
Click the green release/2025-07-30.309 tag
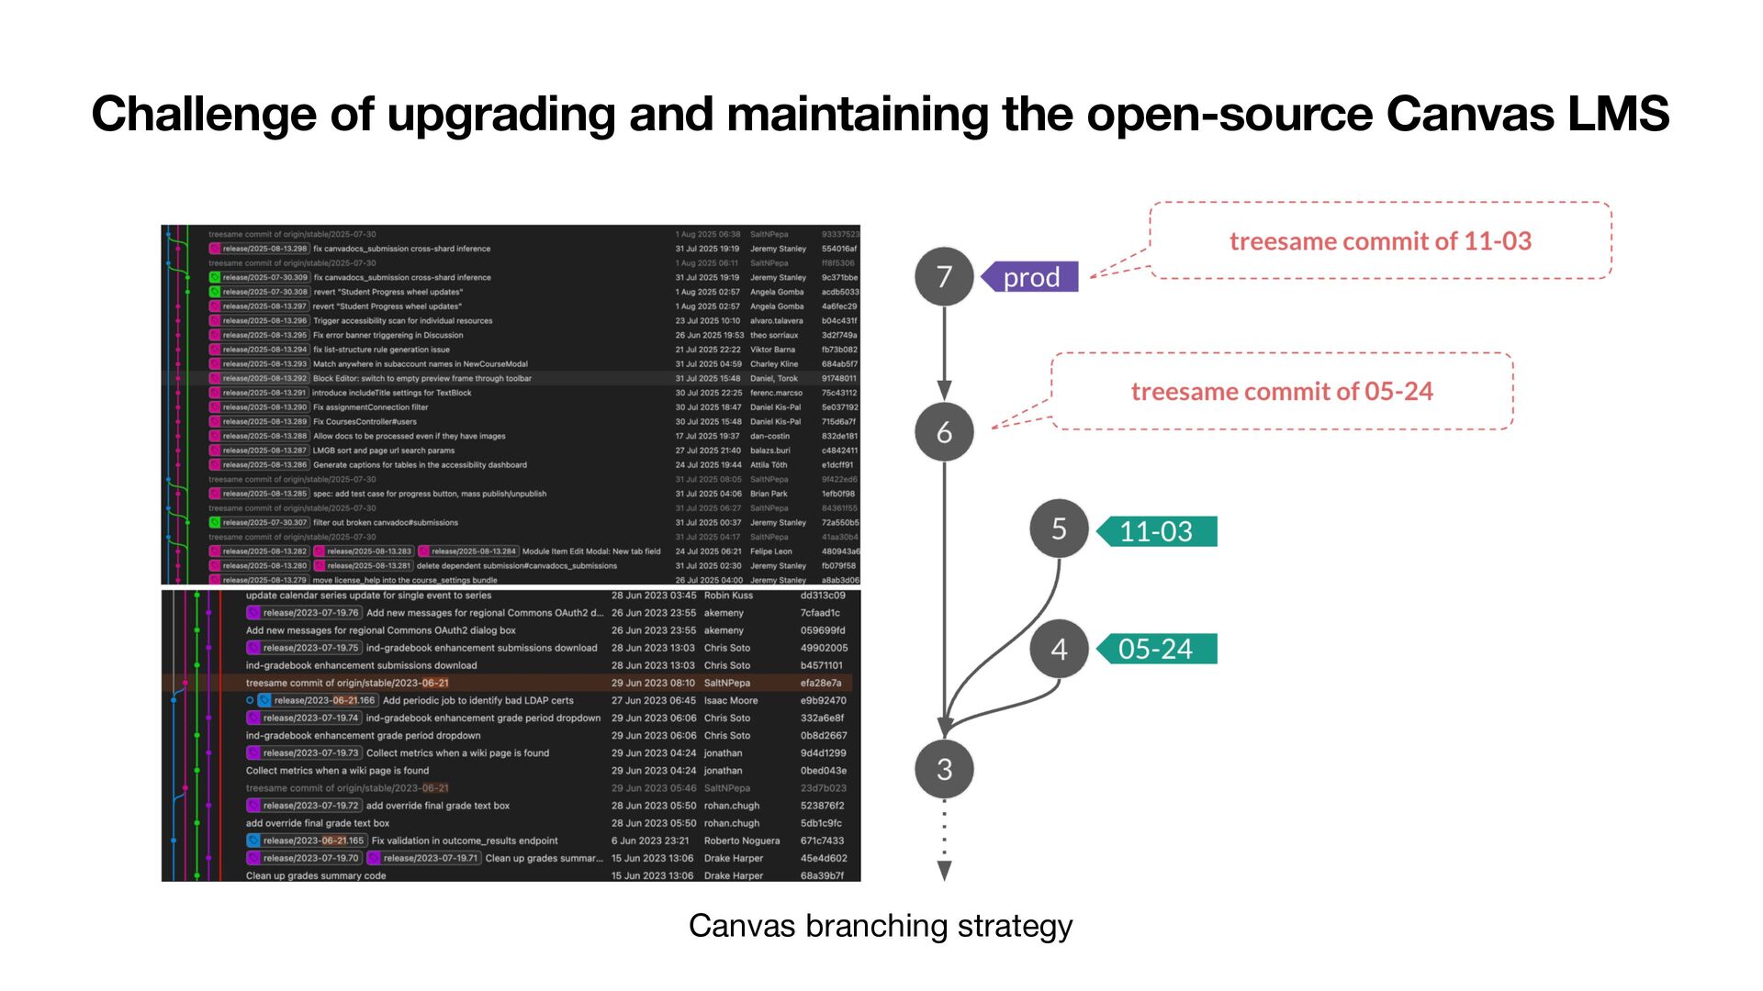point(259,277)
